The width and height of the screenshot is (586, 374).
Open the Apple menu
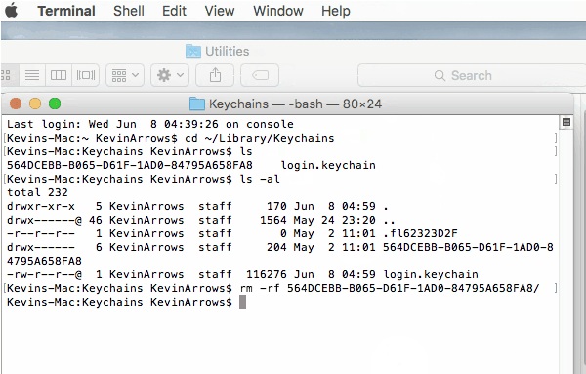pyautogui.click(x=11, y=10)
